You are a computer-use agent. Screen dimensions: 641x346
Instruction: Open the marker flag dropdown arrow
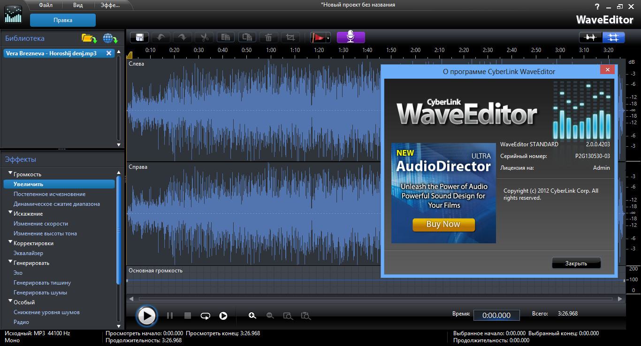coord(328,38)
